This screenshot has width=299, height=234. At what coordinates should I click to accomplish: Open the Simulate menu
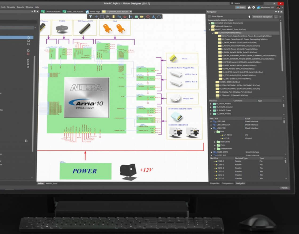click(x=11, y=7)
